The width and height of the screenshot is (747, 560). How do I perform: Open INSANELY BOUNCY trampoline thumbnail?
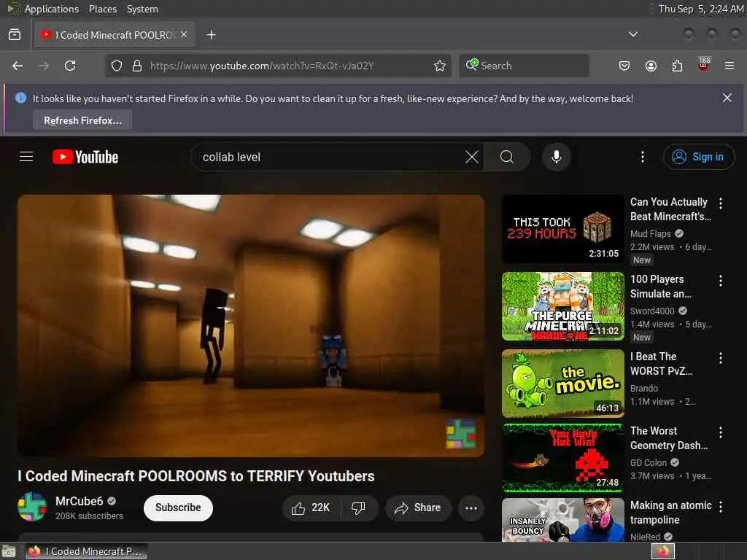pos(562,520)
